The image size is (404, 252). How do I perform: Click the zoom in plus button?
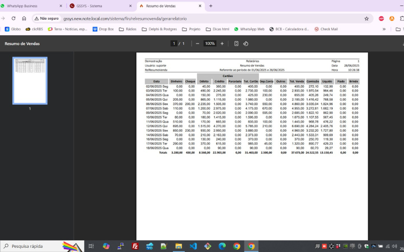222,44
